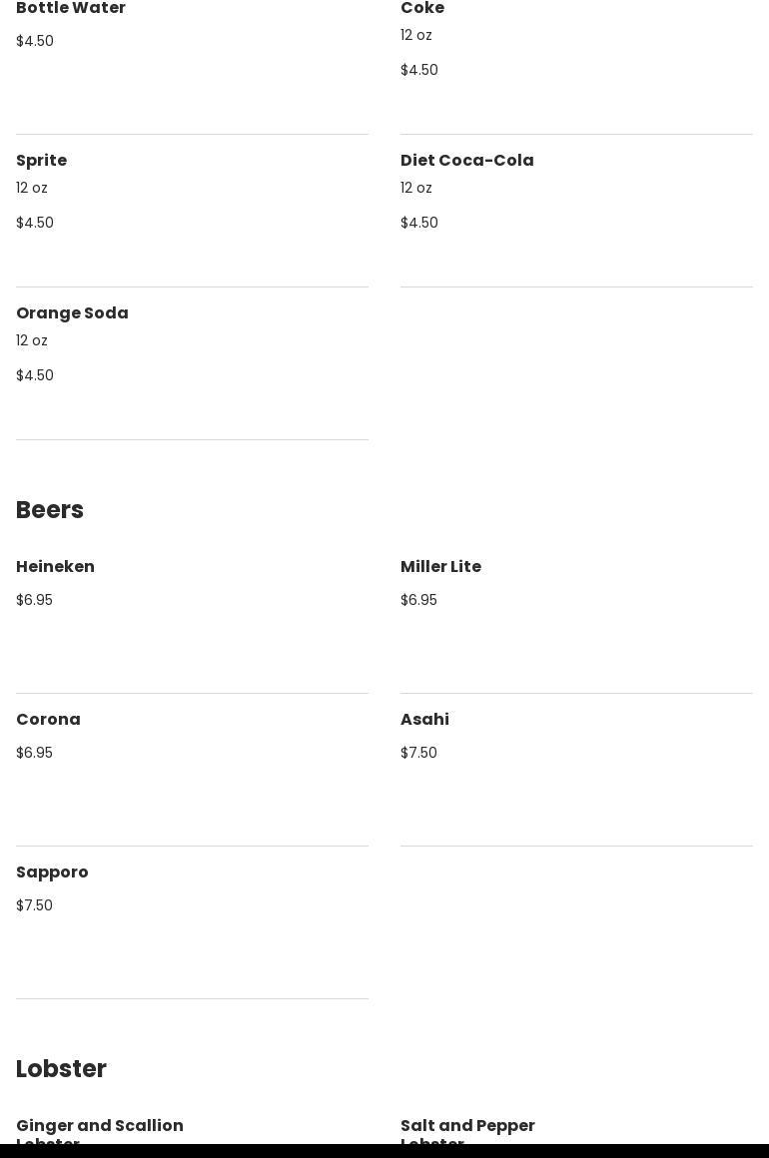
Task: Click the Heineken $6.95 price
Action: (34, 600)
